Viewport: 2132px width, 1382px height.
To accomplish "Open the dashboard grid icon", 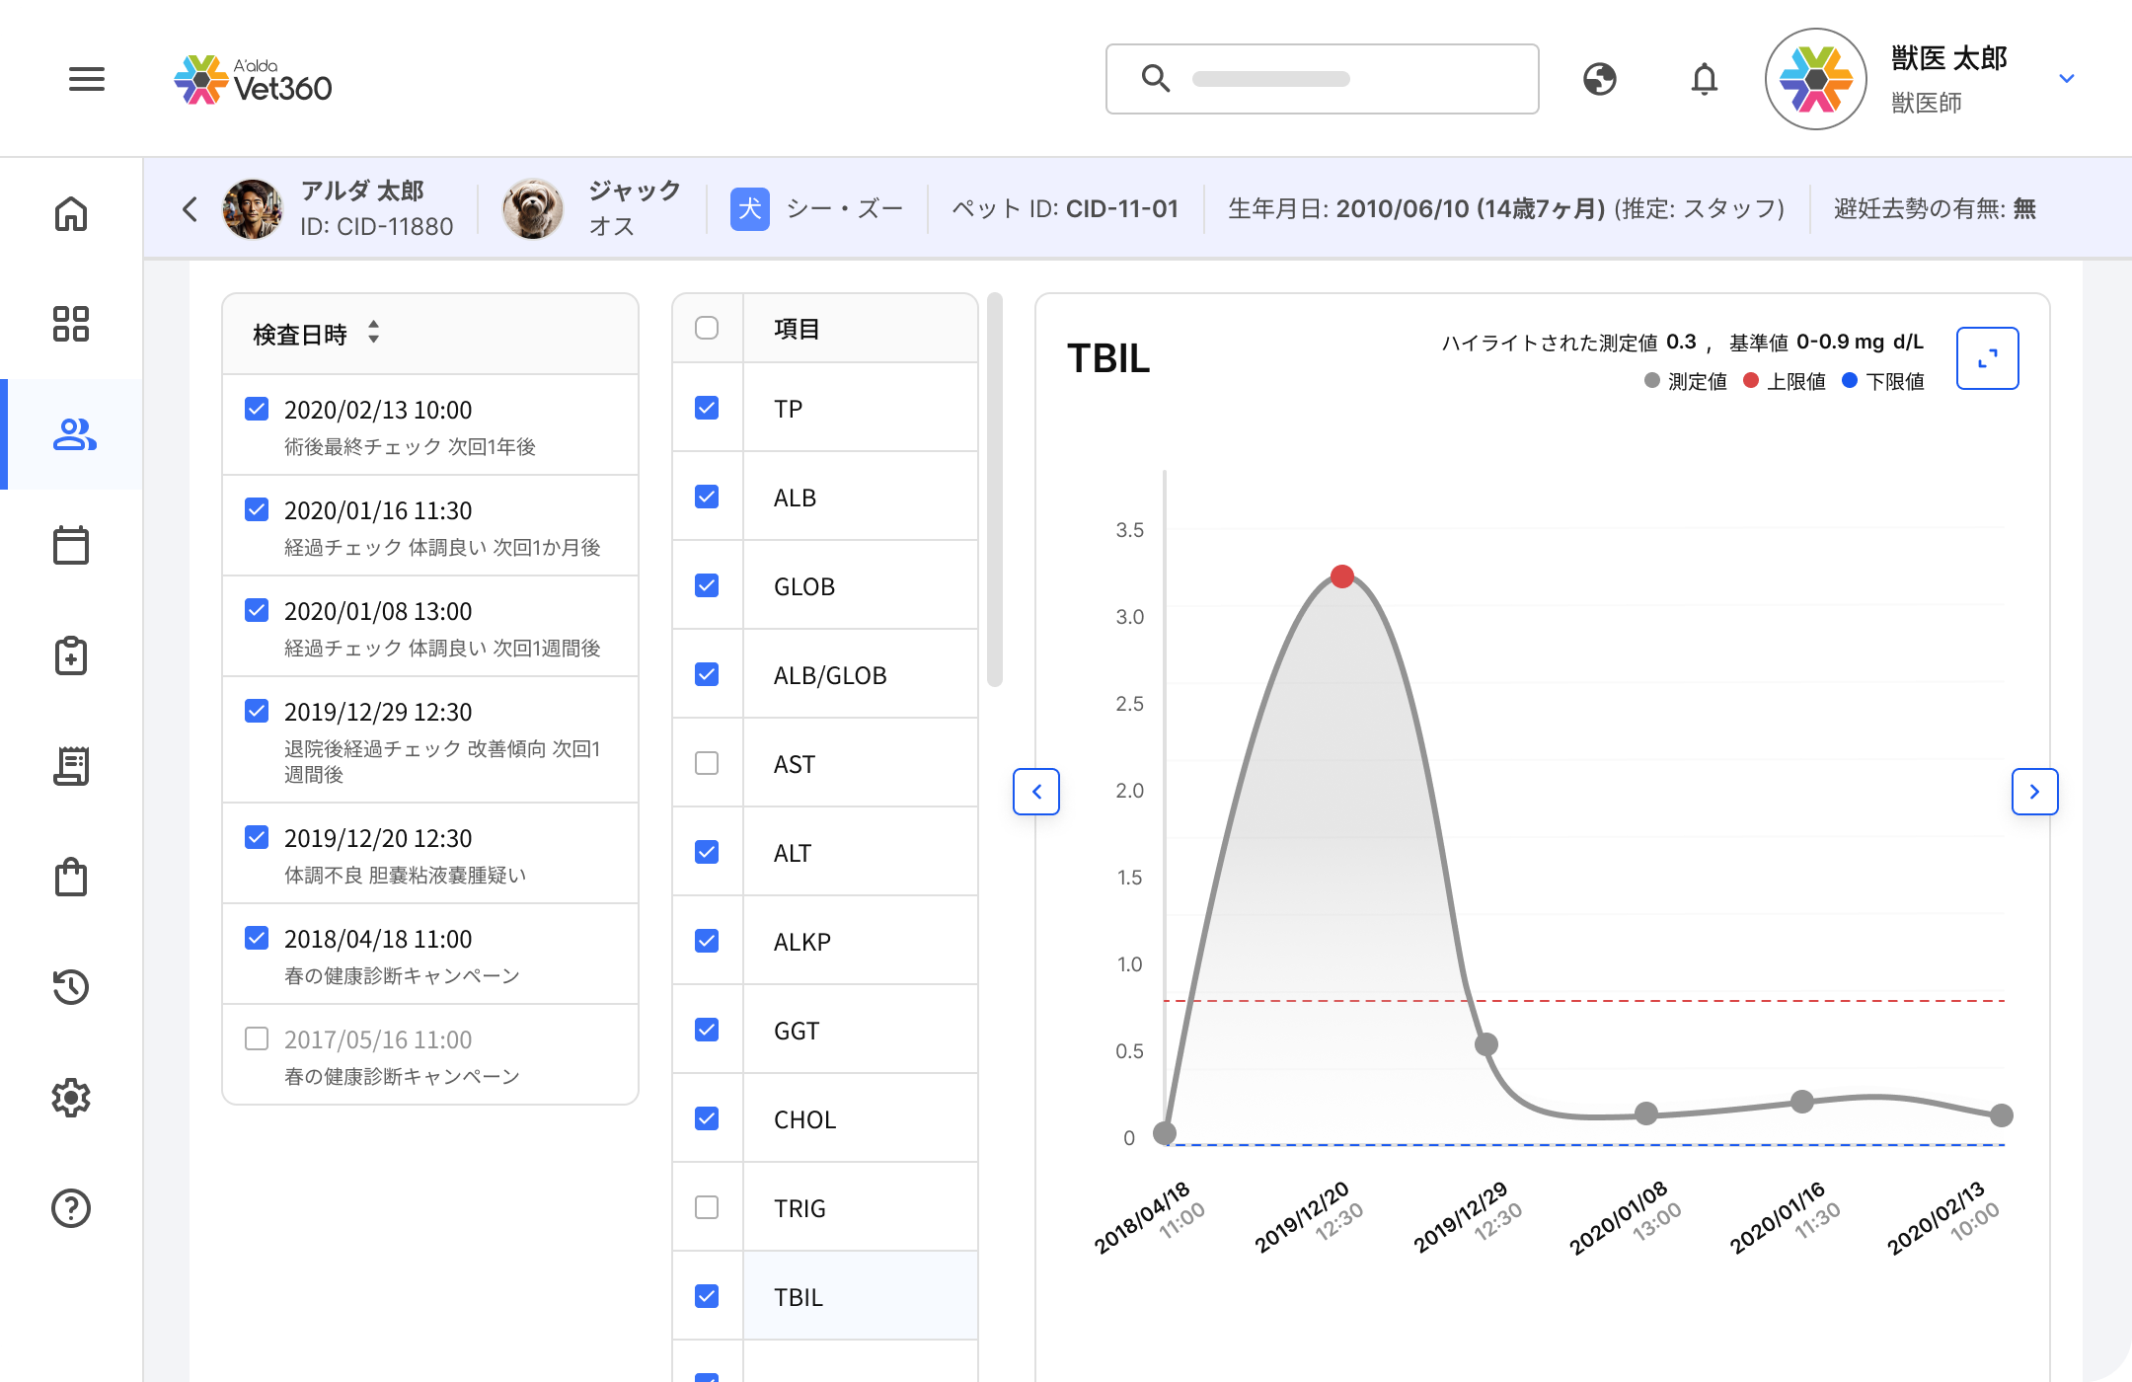I will (71, 324).
